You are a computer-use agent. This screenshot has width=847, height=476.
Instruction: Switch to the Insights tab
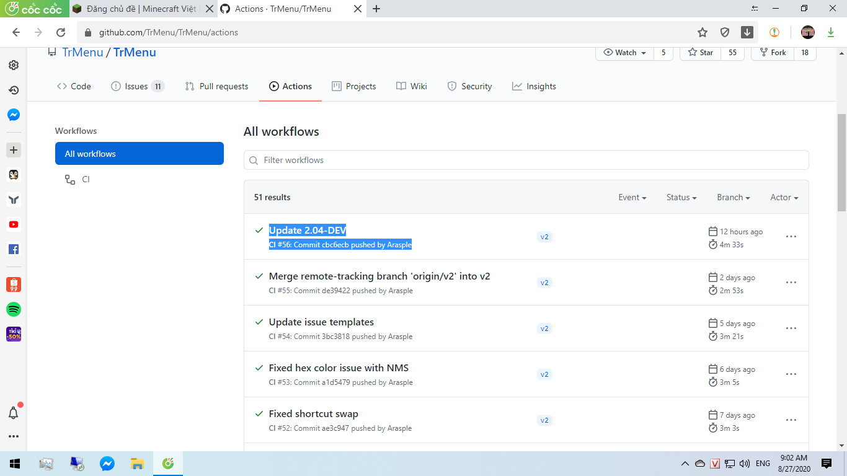coord(534,86)
